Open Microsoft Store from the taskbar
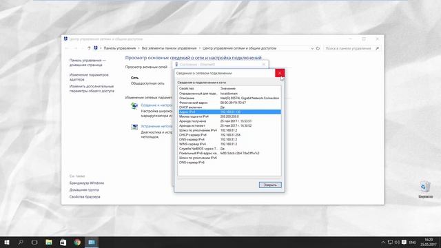This screenshot has width=441, height=248. click(63, 242)
